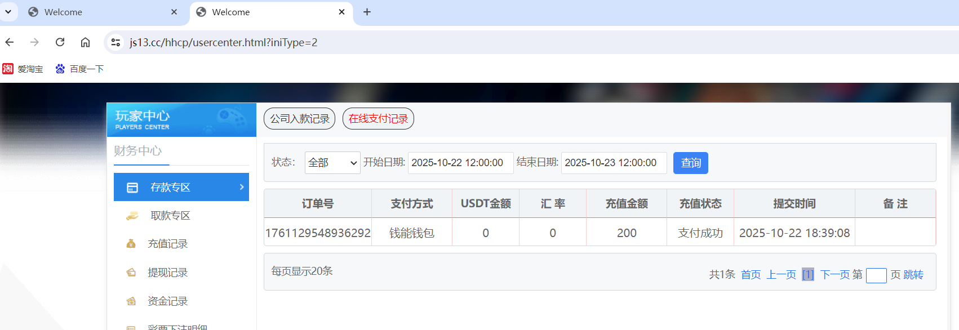
Task: Go to 下一页 next page
Action: pyautogui.click(x=835, y=275)
